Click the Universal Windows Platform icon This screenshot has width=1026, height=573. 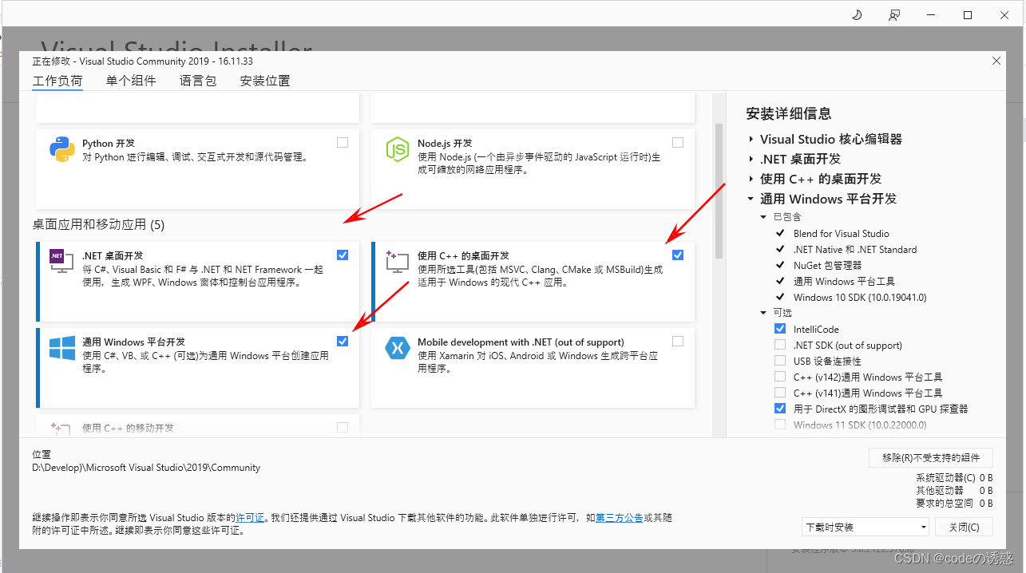(x=61, y=348)
